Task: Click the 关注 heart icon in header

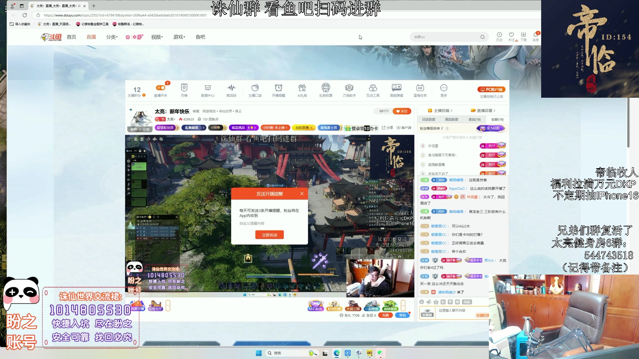Action: click(x=512, y=37)
